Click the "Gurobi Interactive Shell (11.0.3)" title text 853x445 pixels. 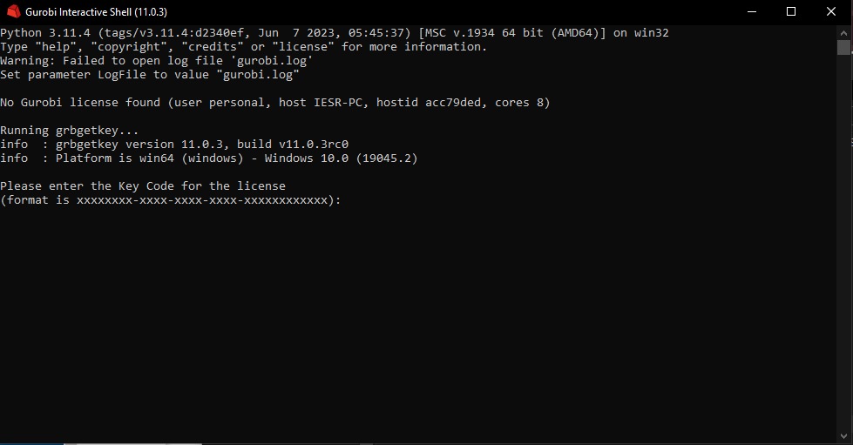[x=96, y=11]
